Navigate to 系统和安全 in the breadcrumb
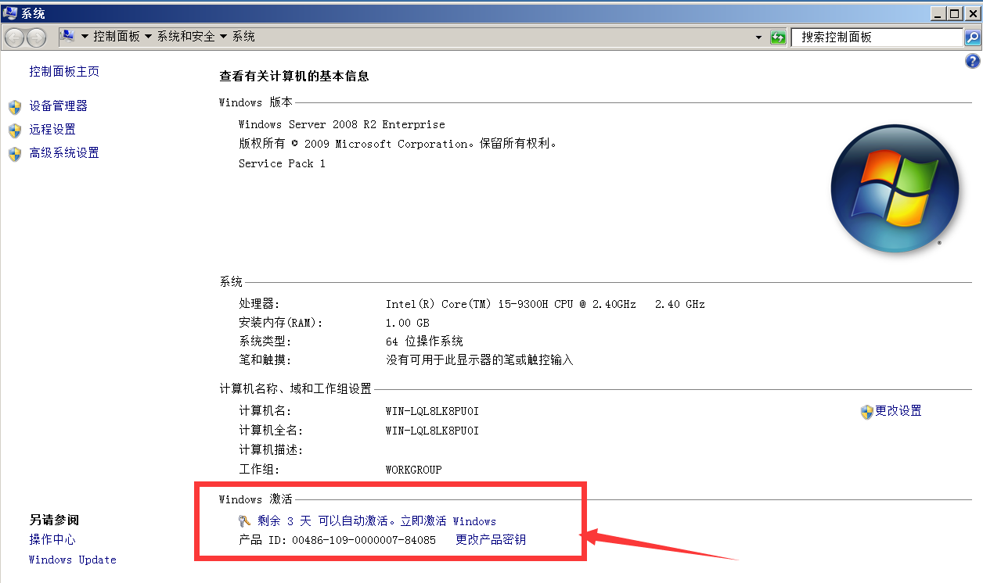The width and height of the screenshot is (983, 583). pos(185,36)
